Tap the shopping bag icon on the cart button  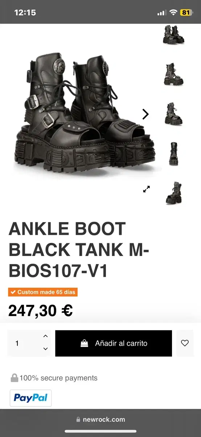(84, 343)
